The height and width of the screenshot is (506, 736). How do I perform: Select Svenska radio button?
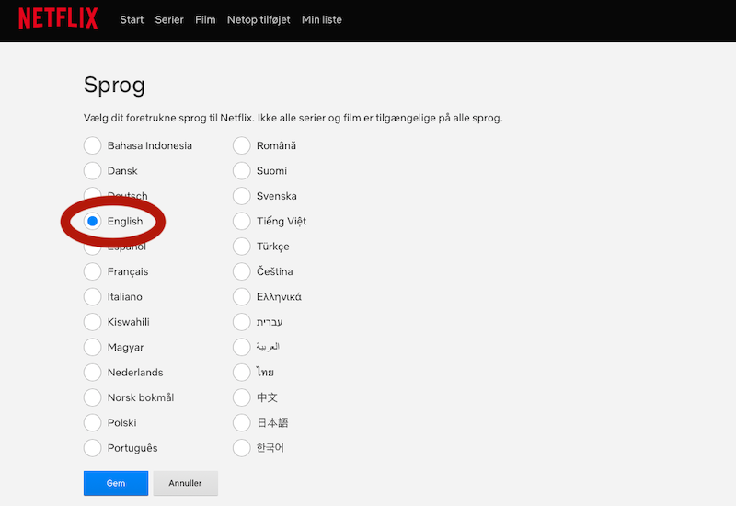(242, 196)
